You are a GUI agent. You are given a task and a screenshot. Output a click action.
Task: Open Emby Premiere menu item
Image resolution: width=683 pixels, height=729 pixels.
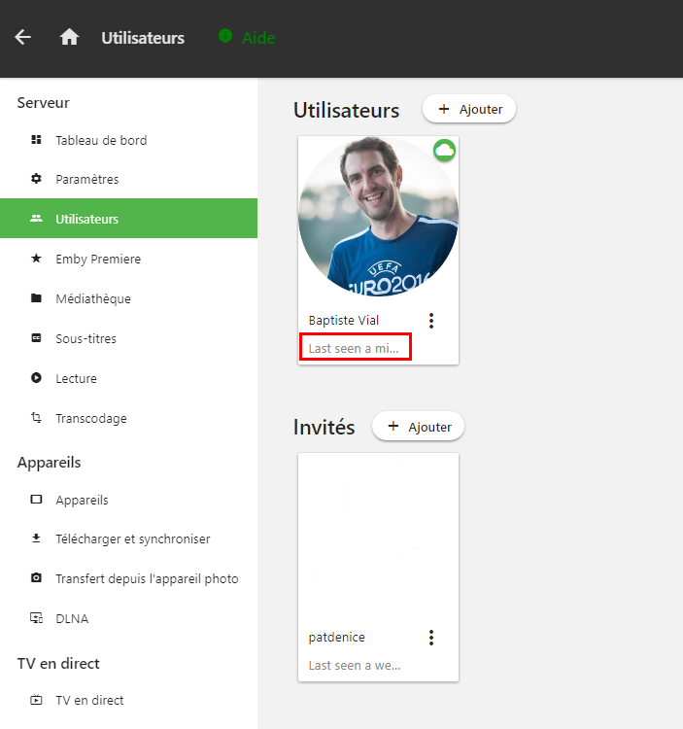tap(128, 259)
